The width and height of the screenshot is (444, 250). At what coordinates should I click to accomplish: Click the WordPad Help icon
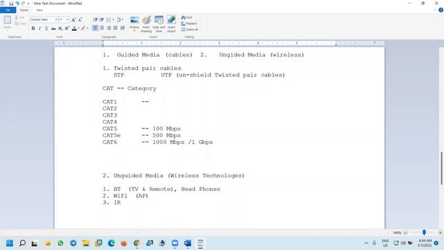pos(441,10)
